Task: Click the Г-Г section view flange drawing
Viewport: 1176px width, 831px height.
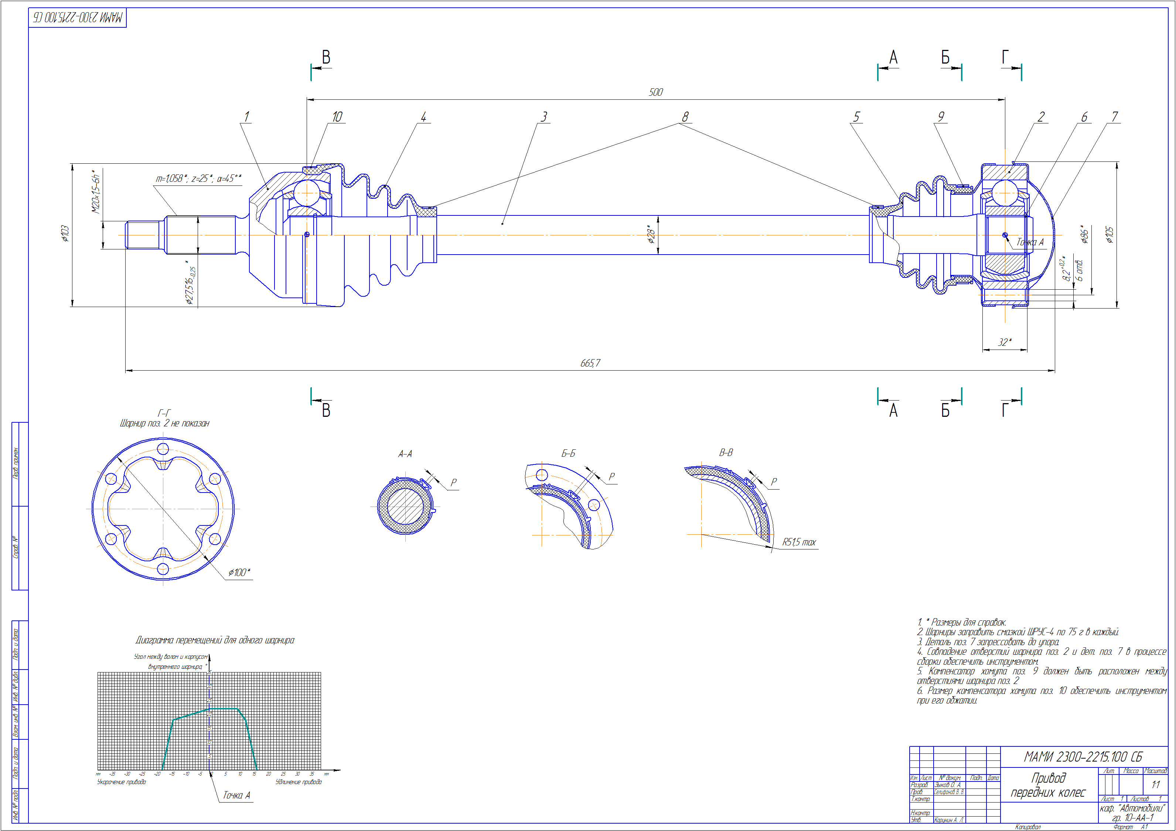Action: (x=163, y=509)
